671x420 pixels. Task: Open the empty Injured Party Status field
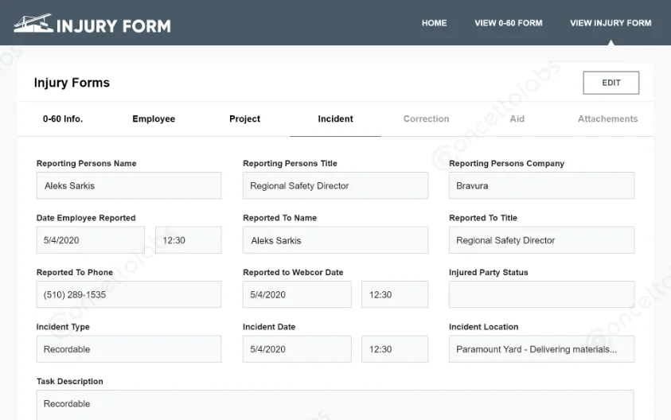point(541,294)
